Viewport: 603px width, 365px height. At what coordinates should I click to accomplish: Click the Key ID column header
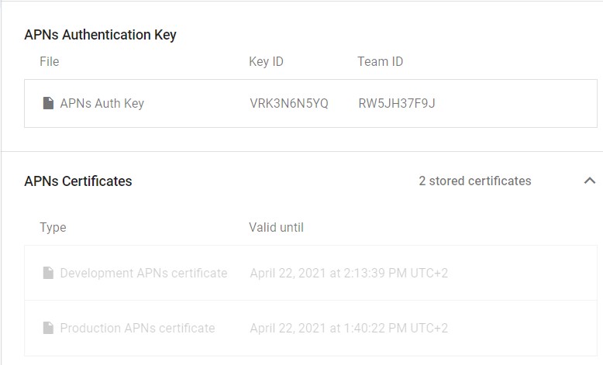click(266, 61)
